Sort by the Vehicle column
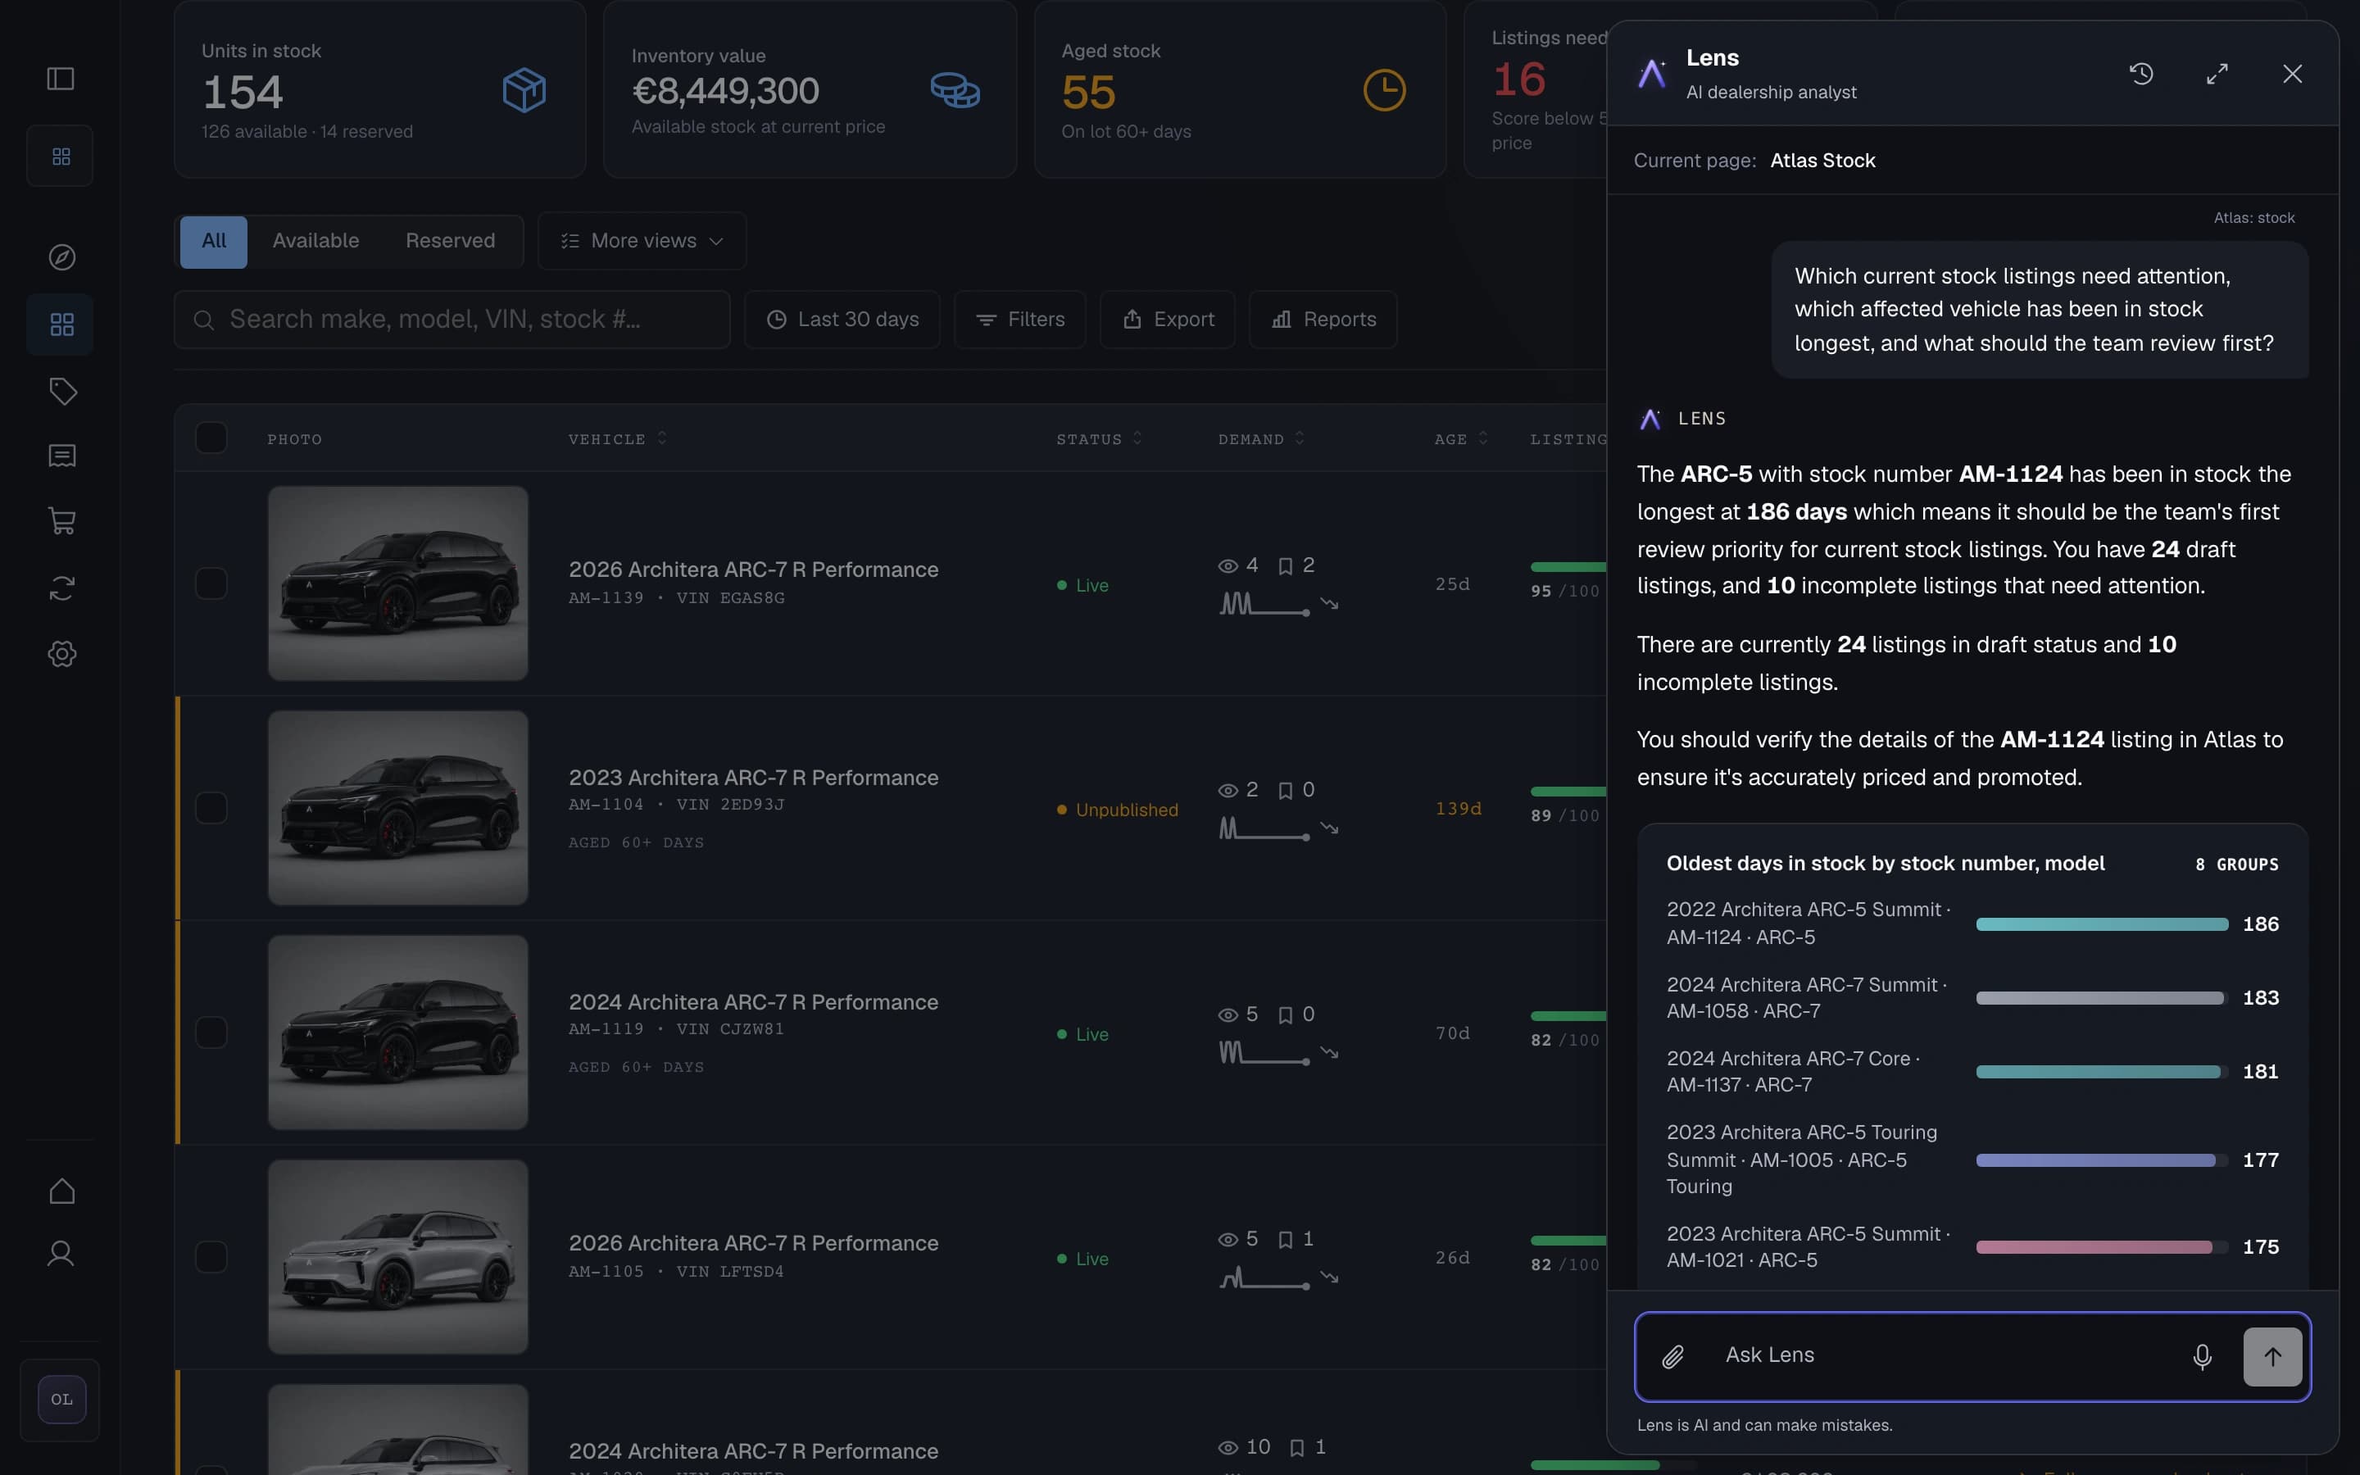The width and height of the screenshot is (2360, 1475). pos(617,439)
